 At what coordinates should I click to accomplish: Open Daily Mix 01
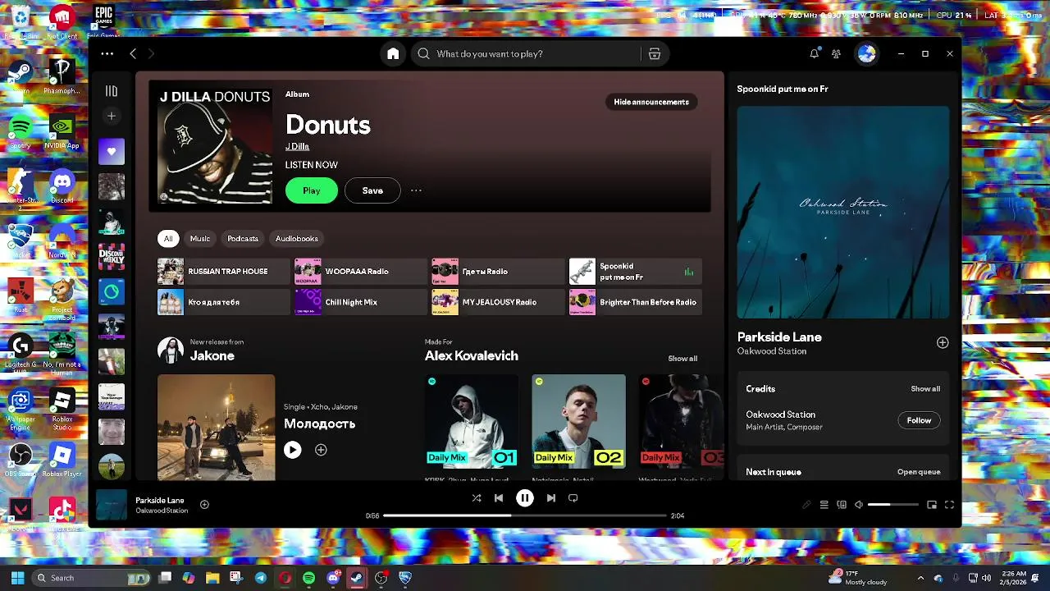click(472, 422)
